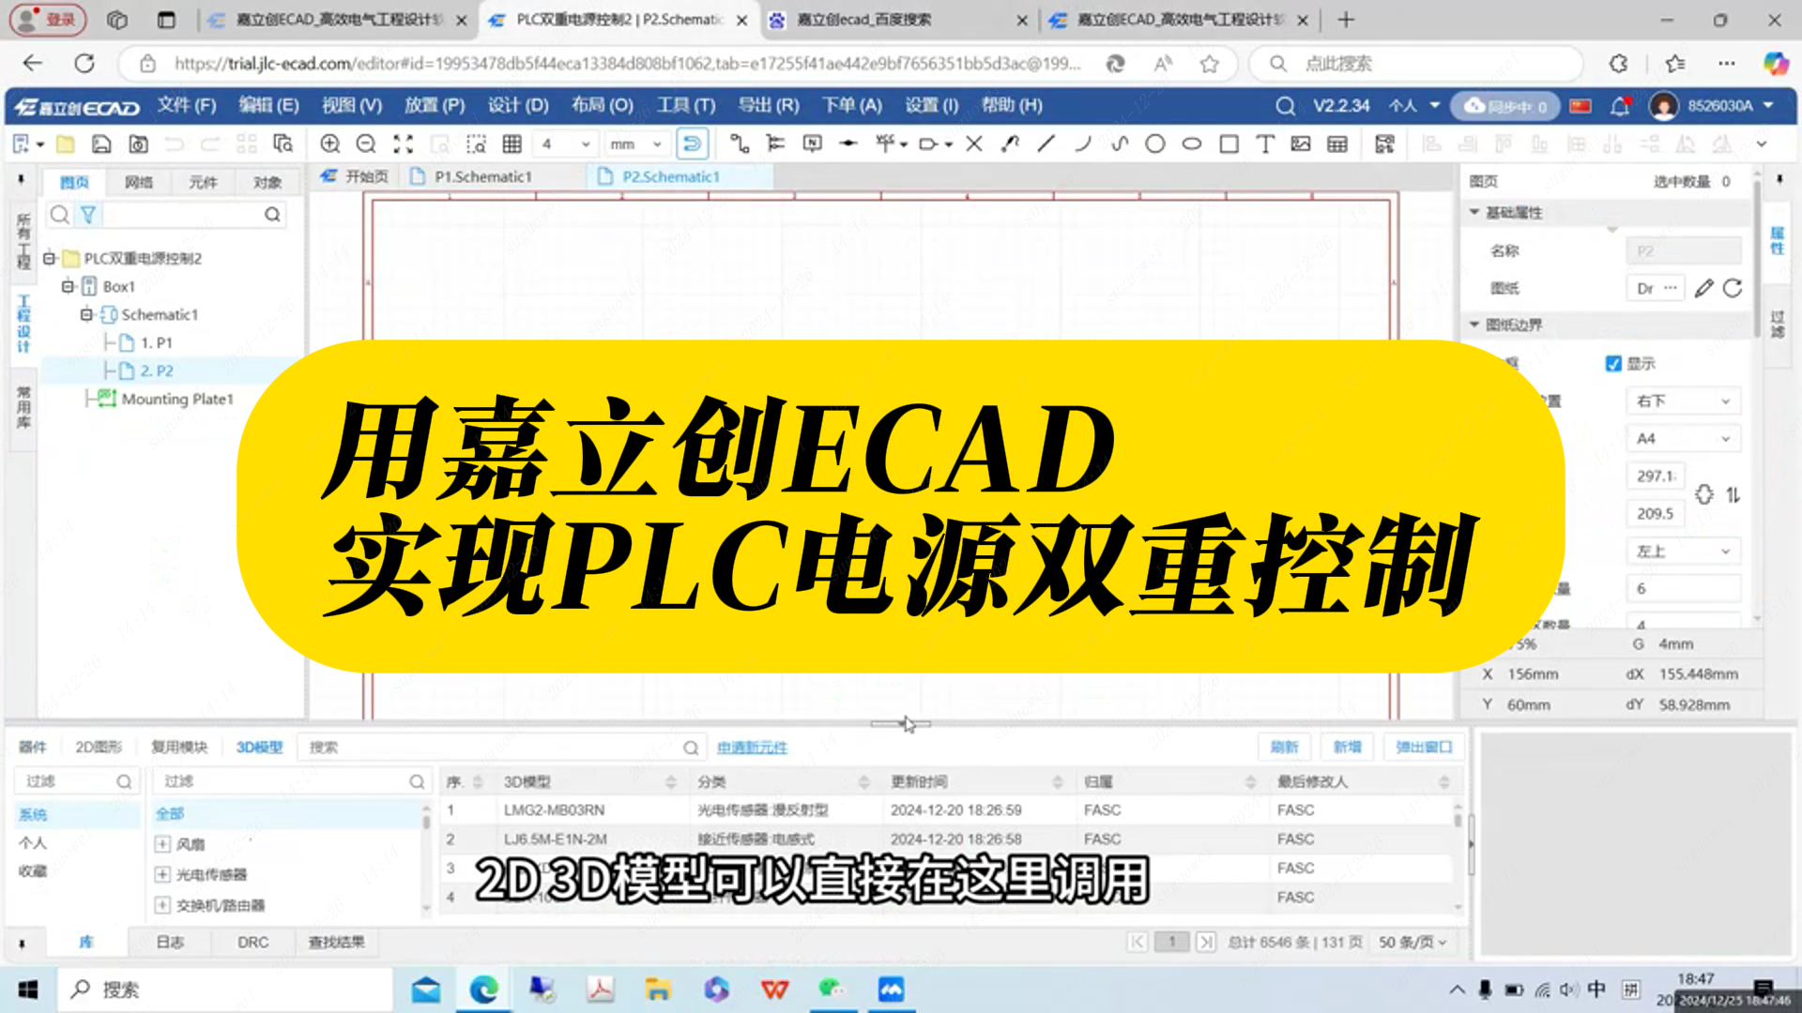Open the 50 条/页 page size dropdown
The height and width of the screenshot is (1013, 1802).
click(1412, 942)
